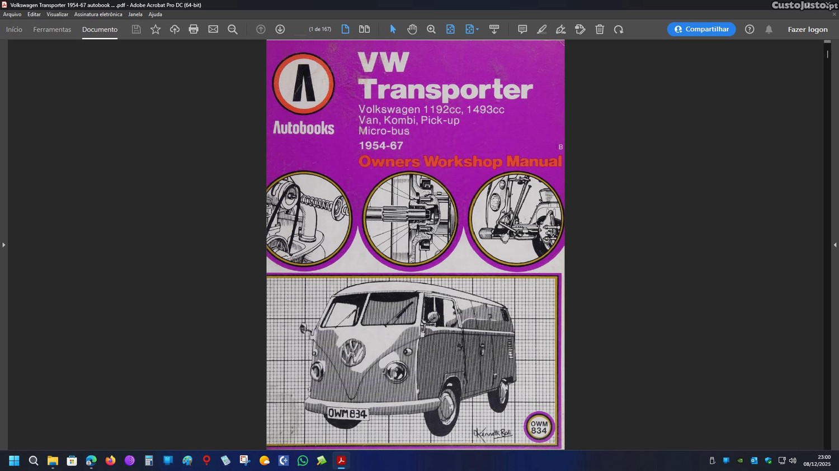Toggle two-page view mode

pos(364,30)
